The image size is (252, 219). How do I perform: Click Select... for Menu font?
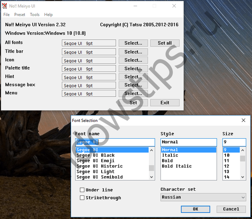133,94
